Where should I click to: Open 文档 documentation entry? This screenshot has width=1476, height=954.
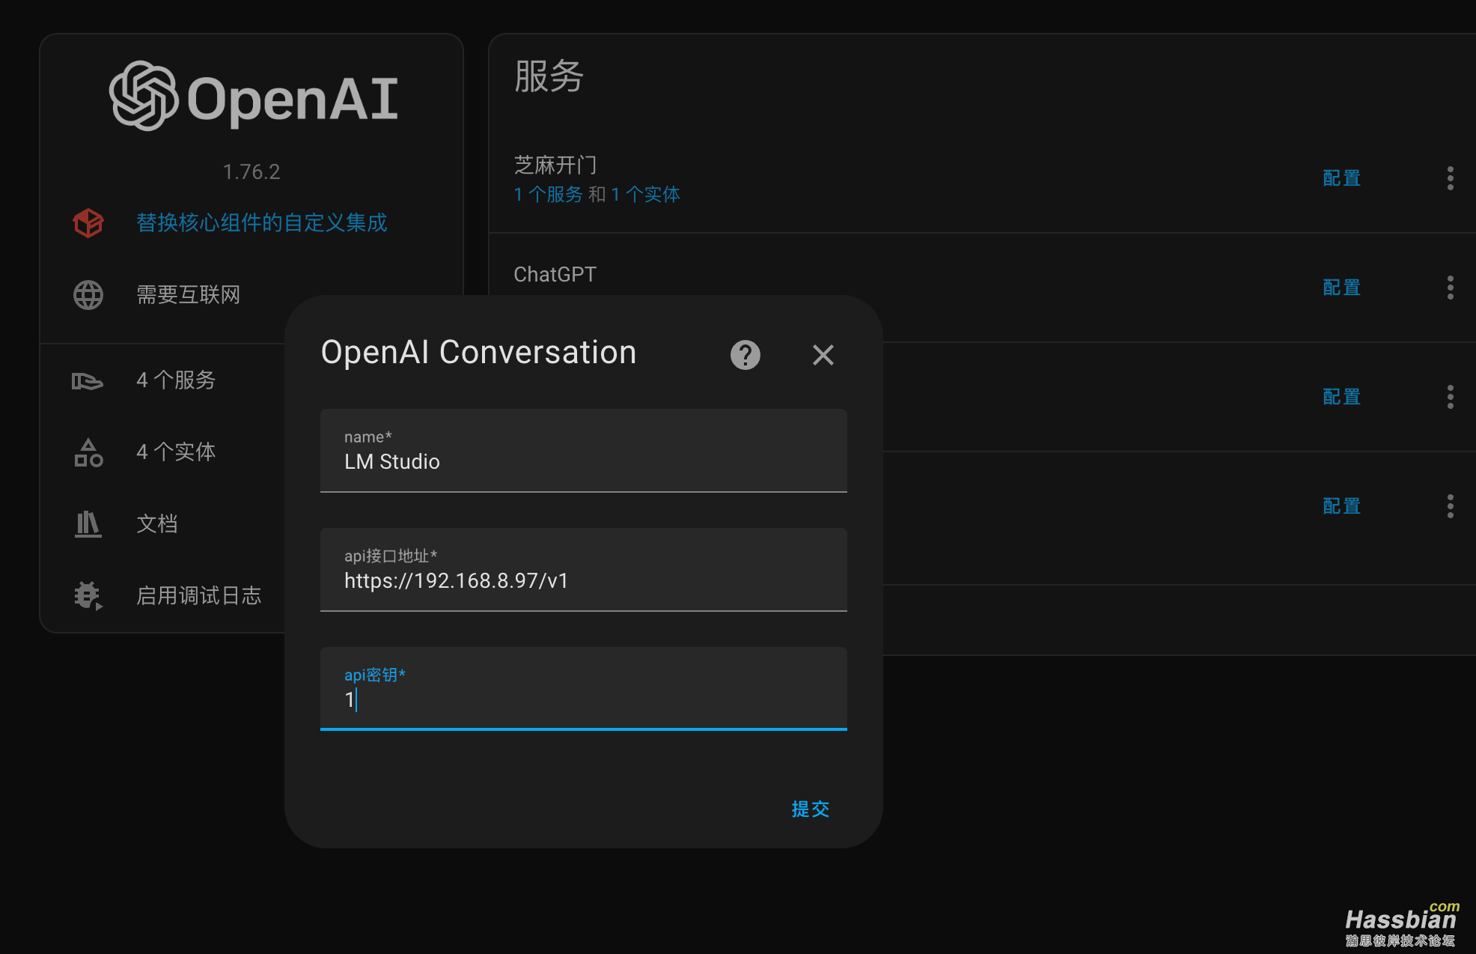pos(157,523)
